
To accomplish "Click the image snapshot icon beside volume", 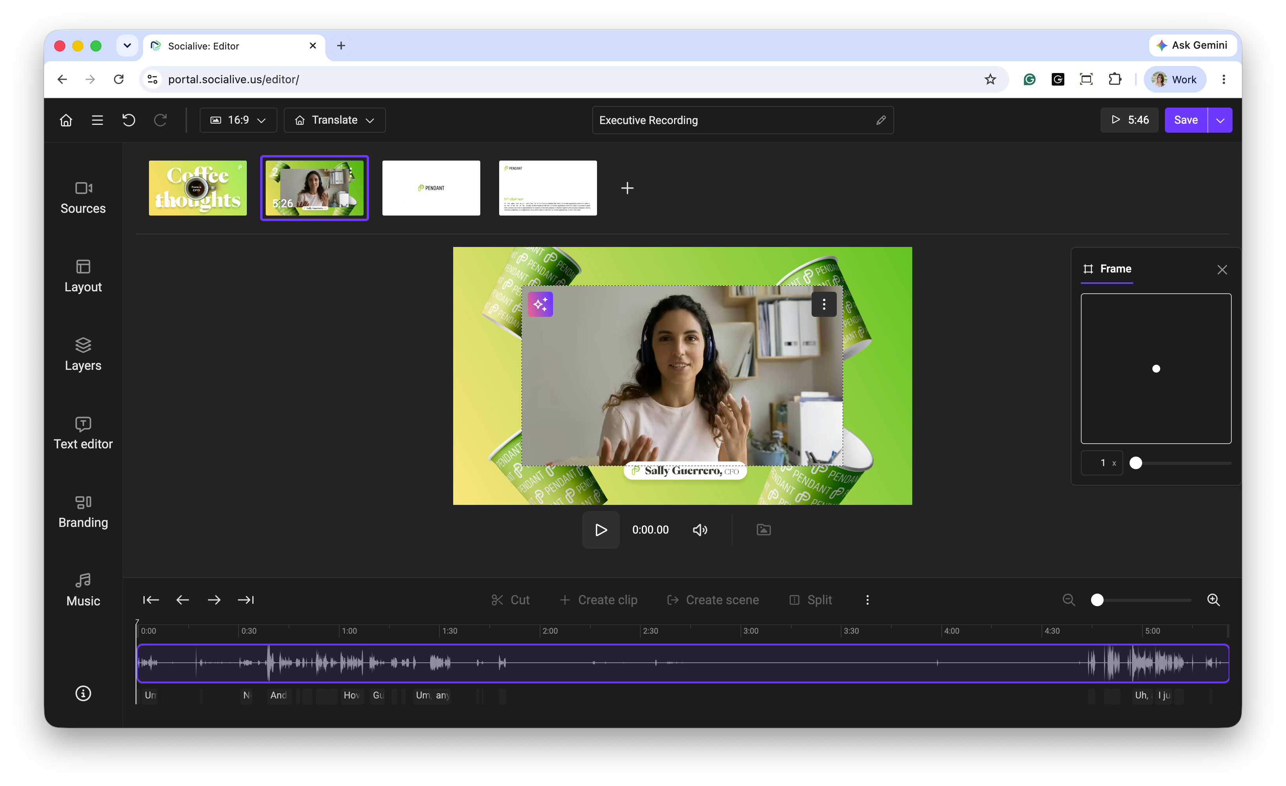I will pyautogui.click(x=764, y=530).
